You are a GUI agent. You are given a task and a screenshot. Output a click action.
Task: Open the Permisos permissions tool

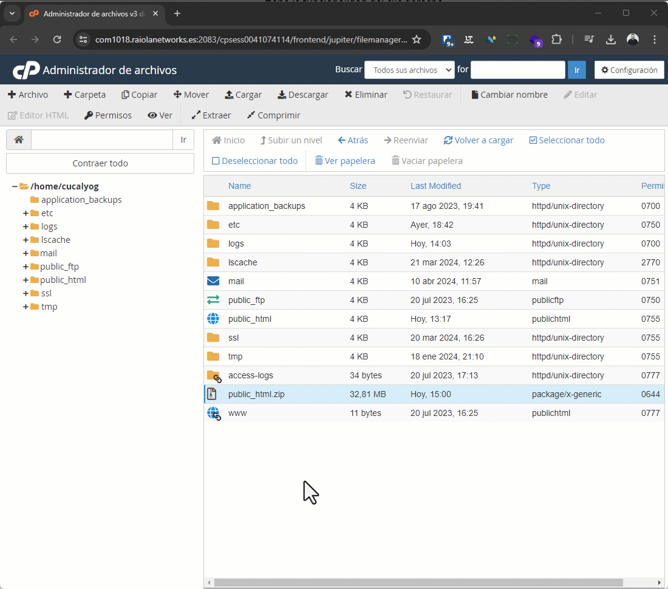tap(107, 115)
